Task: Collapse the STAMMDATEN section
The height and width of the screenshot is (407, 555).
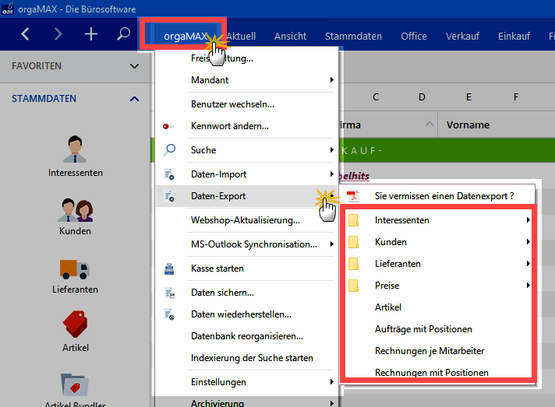Action: coord(134,99)
